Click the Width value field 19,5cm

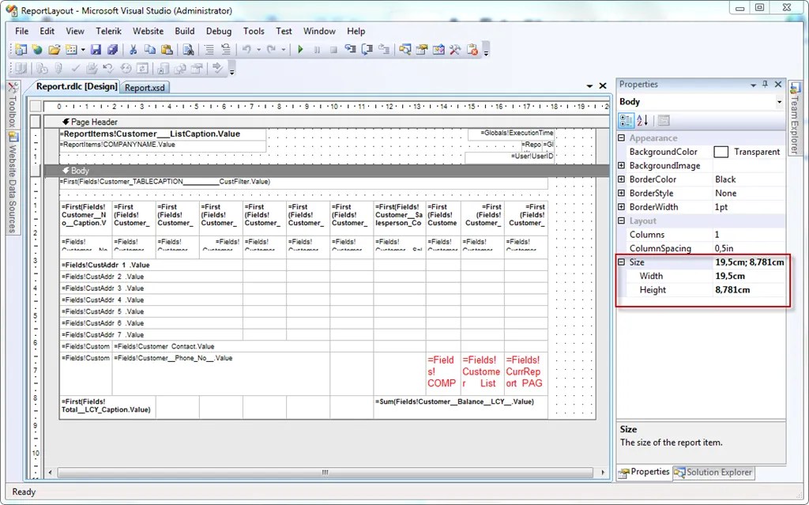tap(749, 276)
